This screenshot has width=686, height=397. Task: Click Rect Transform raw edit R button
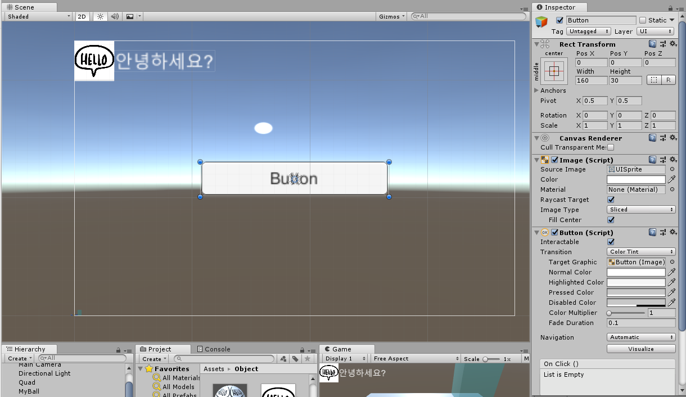tap(669, 80)
